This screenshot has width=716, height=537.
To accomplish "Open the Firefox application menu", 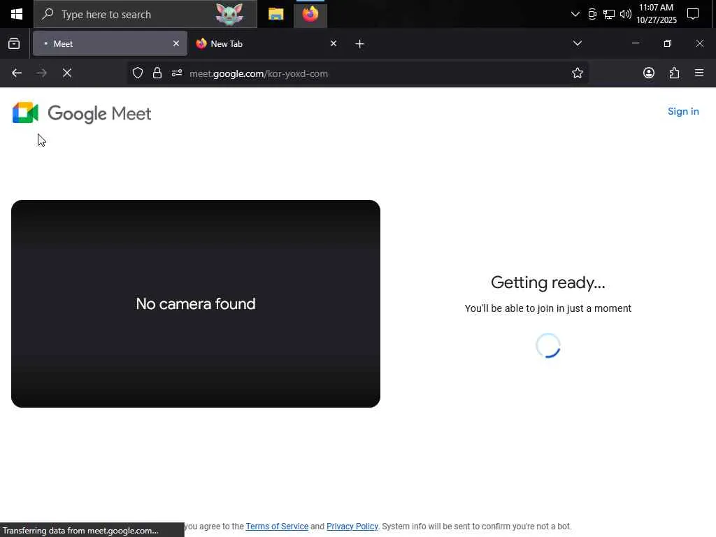I will point(699,73).
